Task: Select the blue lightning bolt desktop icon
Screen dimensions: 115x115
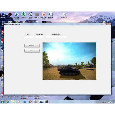Action: click(17, 15)
